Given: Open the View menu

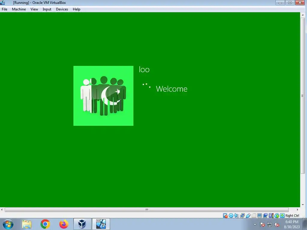Looking at the screenshot, I should (34, 9).
